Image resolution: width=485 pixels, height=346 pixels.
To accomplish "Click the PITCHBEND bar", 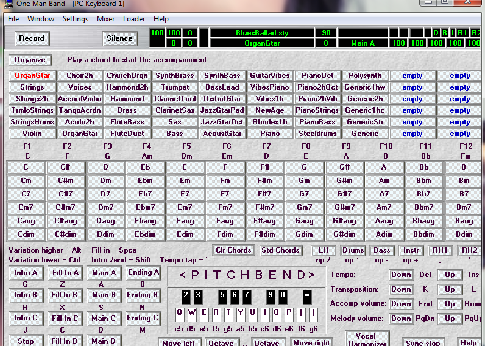I will point(247,275).
